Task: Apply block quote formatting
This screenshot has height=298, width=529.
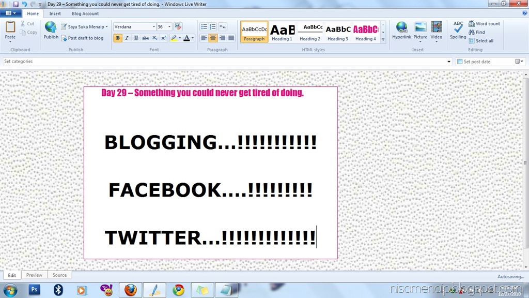Action: tap(222, 27)
